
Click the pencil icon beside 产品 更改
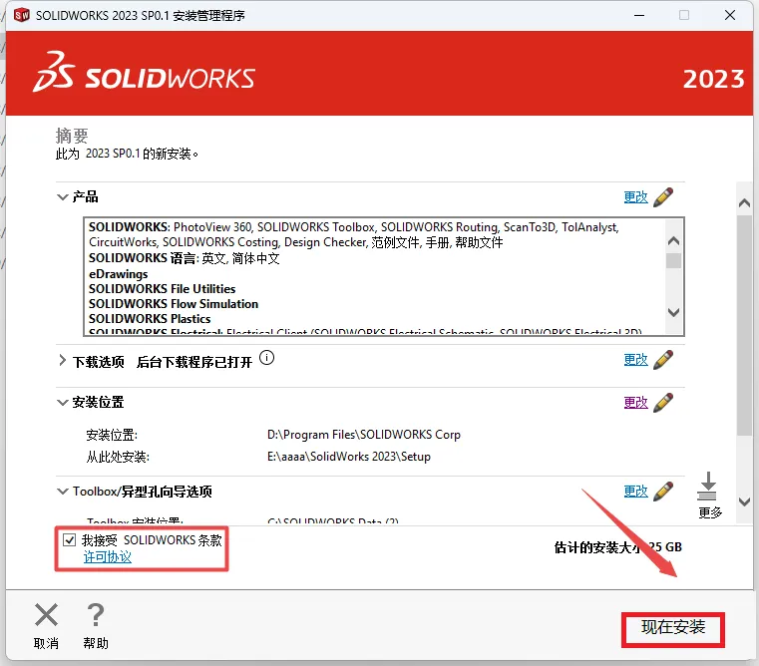point(662,197)
